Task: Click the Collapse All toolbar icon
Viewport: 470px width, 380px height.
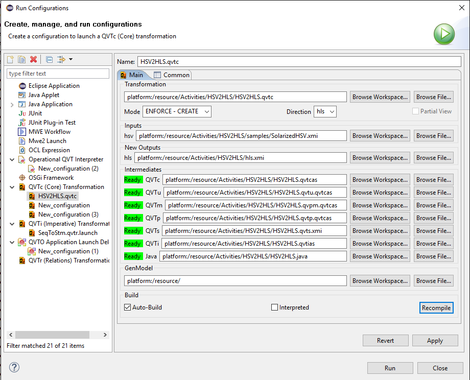Action: pos(50,59)
